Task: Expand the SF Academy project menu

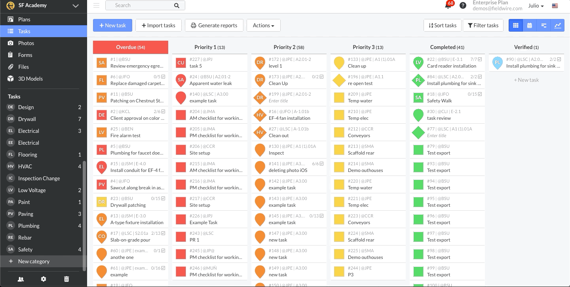Action: coord(75,6)
